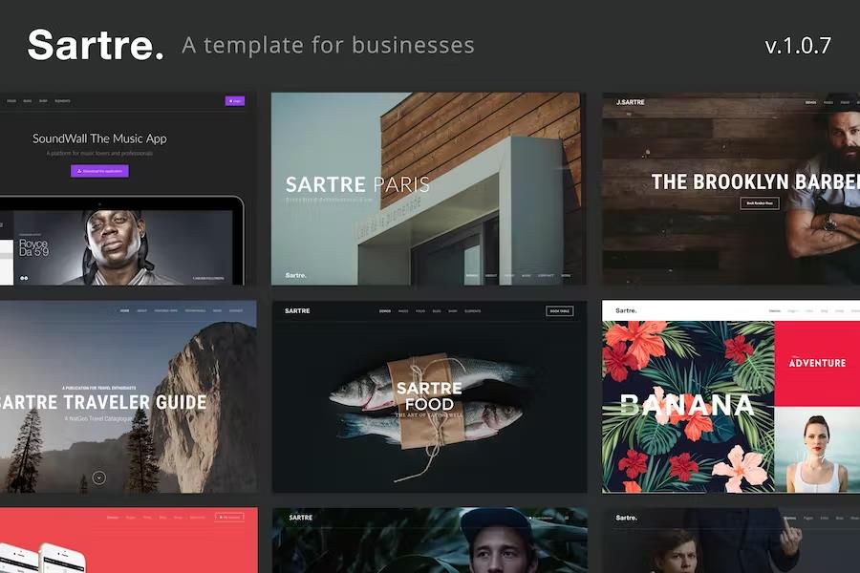
Task: Click the purple Login button in SoundWall header
Action: pos(234,100)
